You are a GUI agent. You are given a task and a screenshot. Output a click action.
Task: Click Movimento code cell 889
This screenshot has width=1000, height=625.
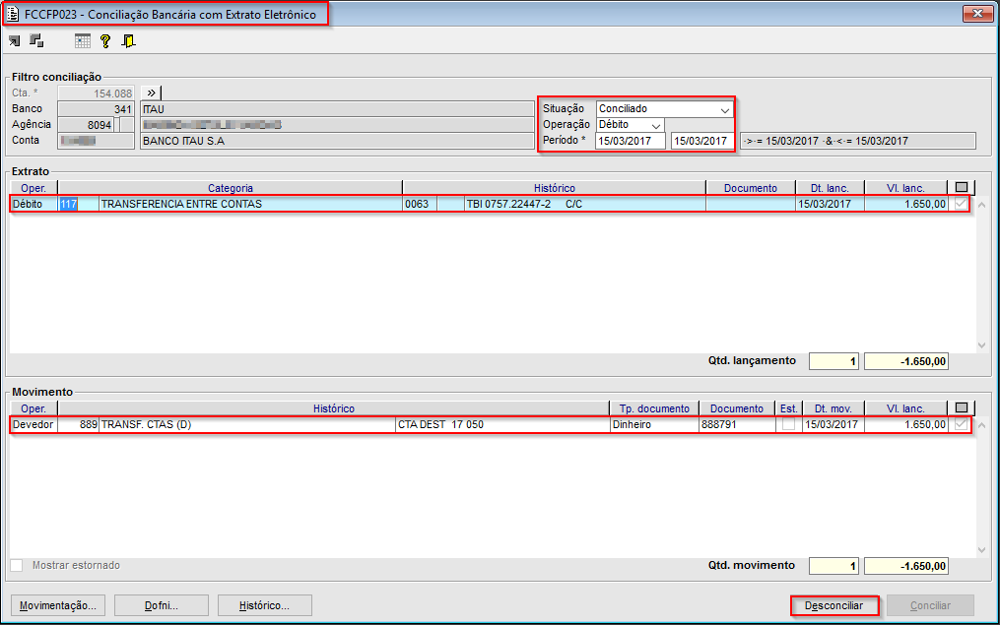(x=79, y=424)
